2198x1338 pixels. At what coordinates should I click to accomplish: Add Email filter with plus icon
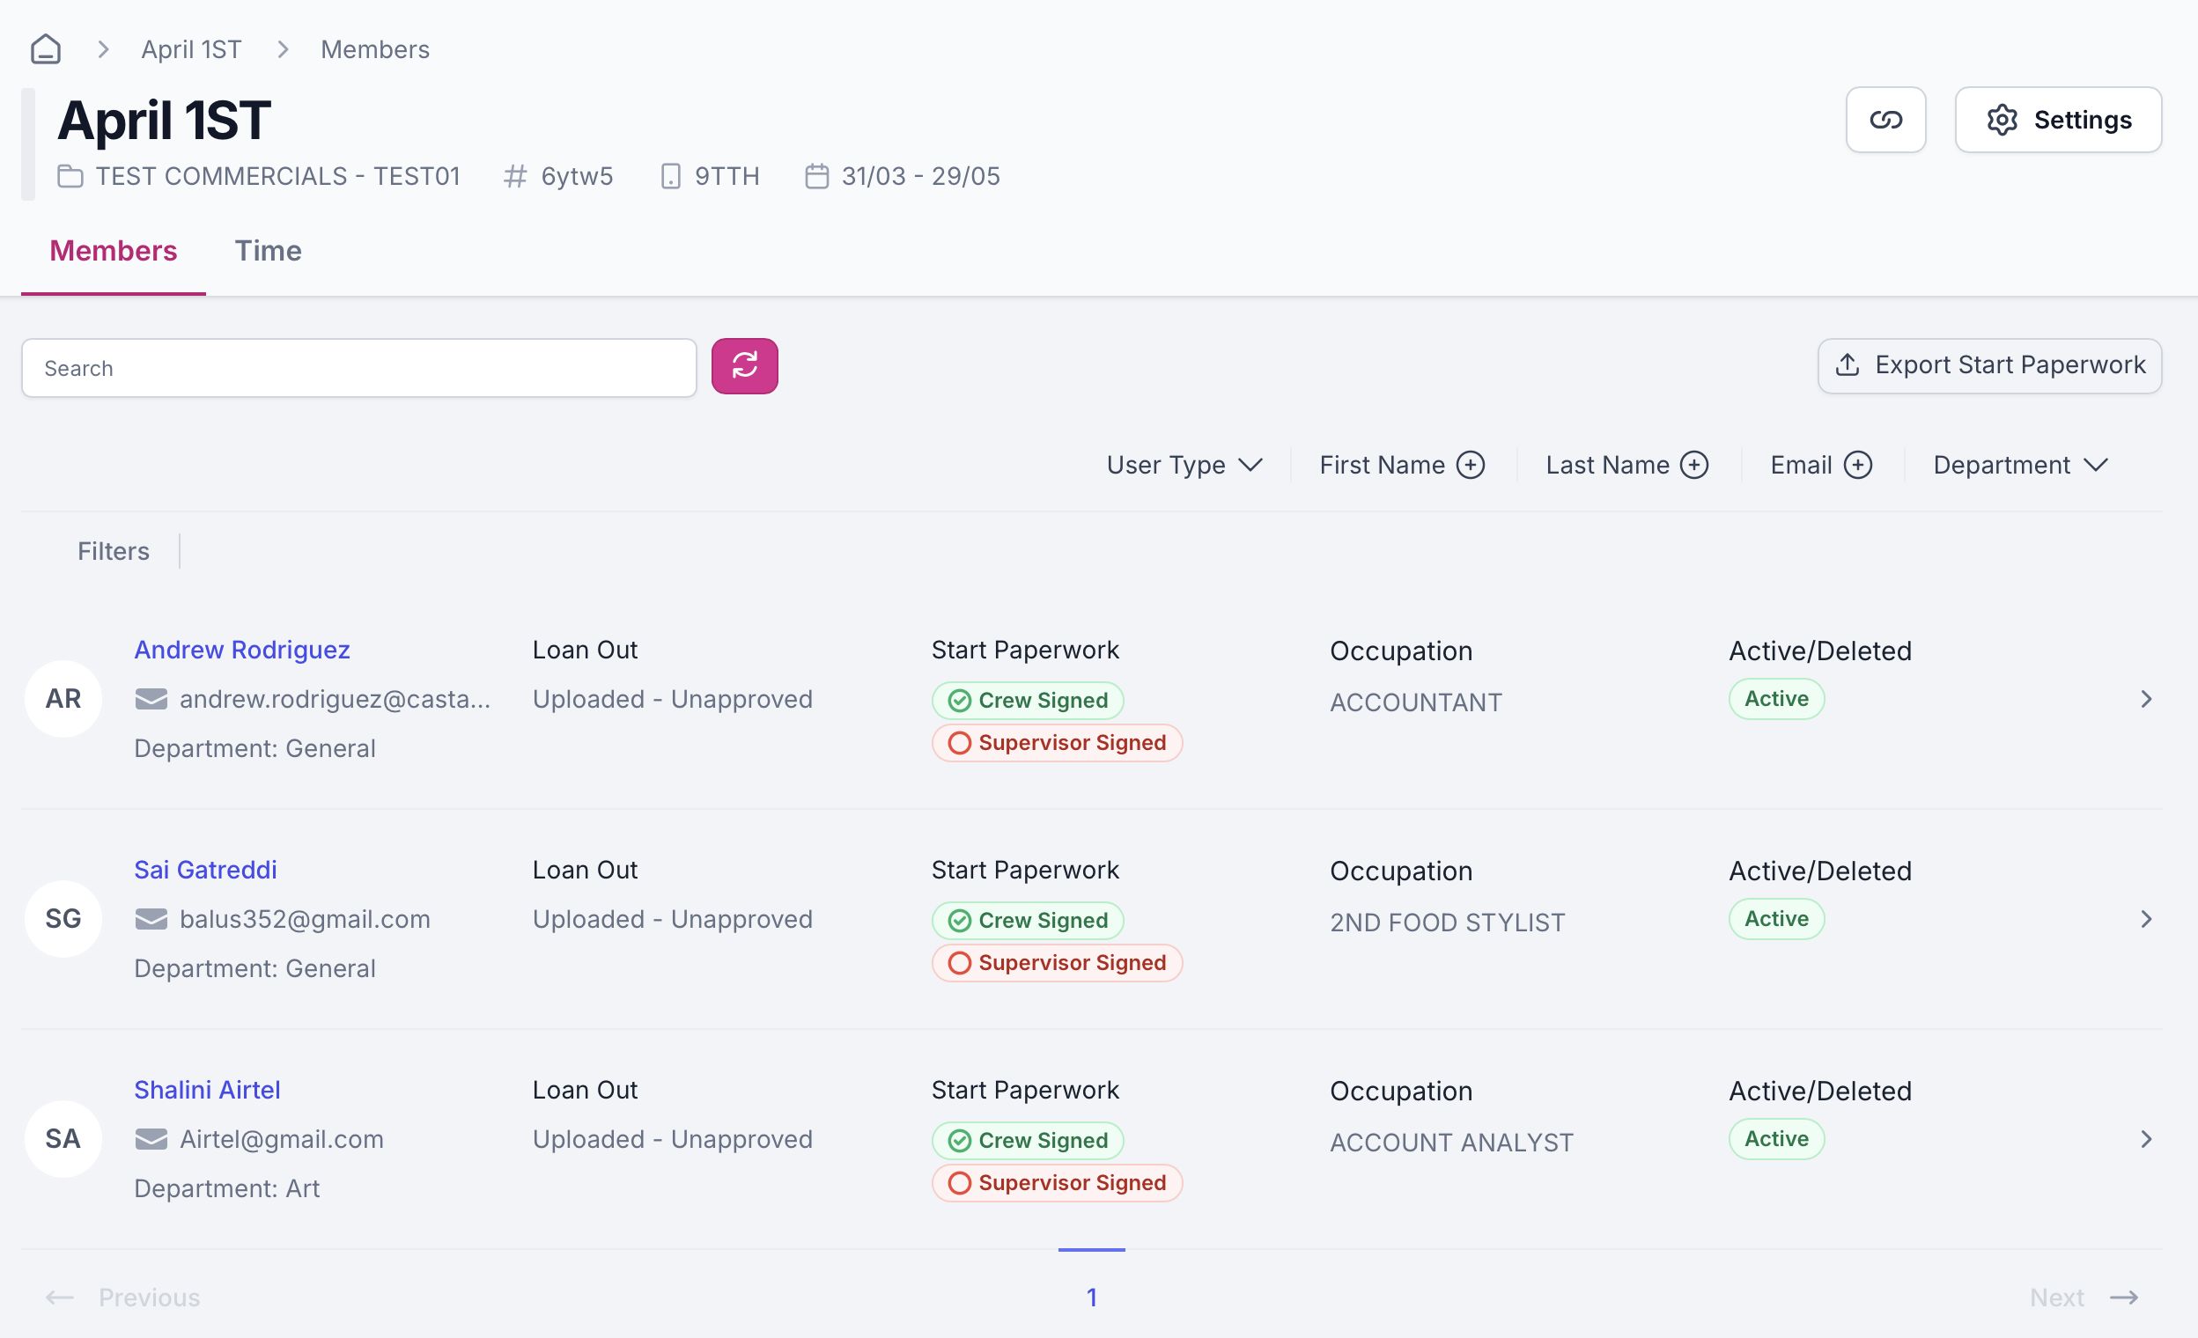[x=1857, y=465]
